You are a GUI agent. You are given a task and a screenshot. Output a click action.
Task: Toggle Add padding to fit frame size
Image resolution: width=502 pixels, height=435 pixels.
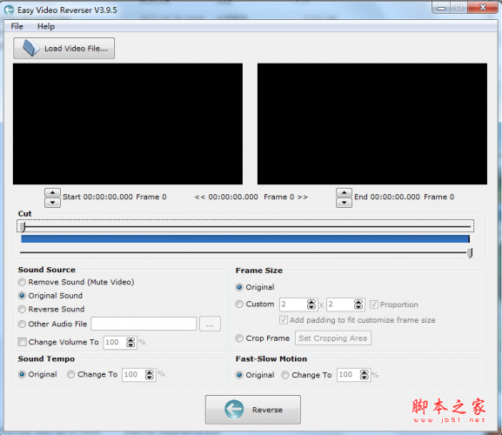[284, 320]
